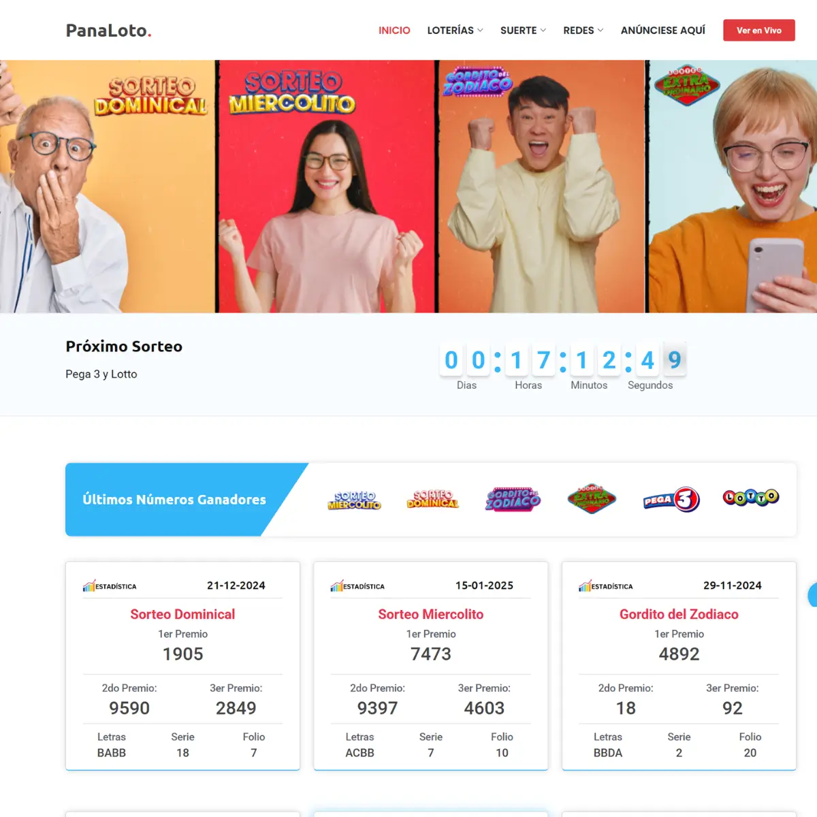Choose the Lotto logo filter
Screen dimensions: 817x817
tap(751, 498)
